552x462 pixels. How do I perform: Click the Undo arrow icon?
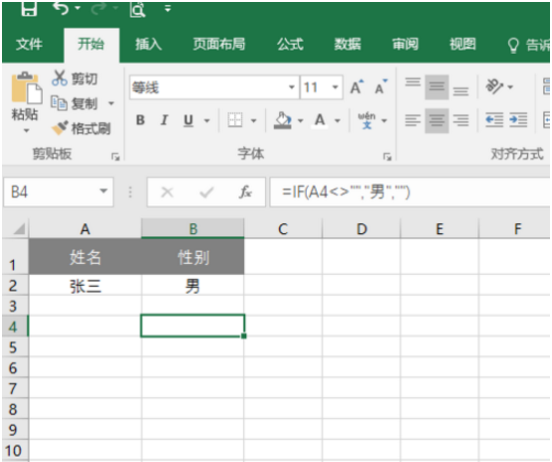tap(61, 8)
